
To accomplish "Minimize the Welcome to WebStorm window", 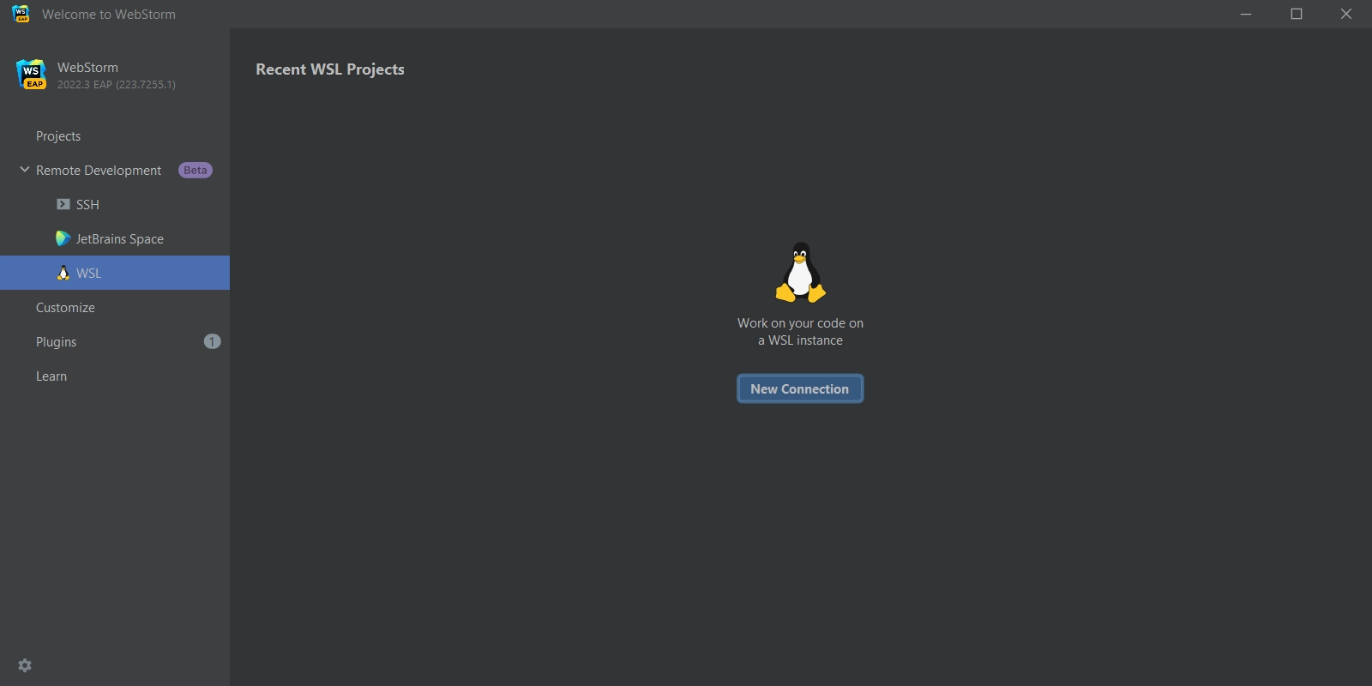I will pyautogui.click(x=1246, y=14).
